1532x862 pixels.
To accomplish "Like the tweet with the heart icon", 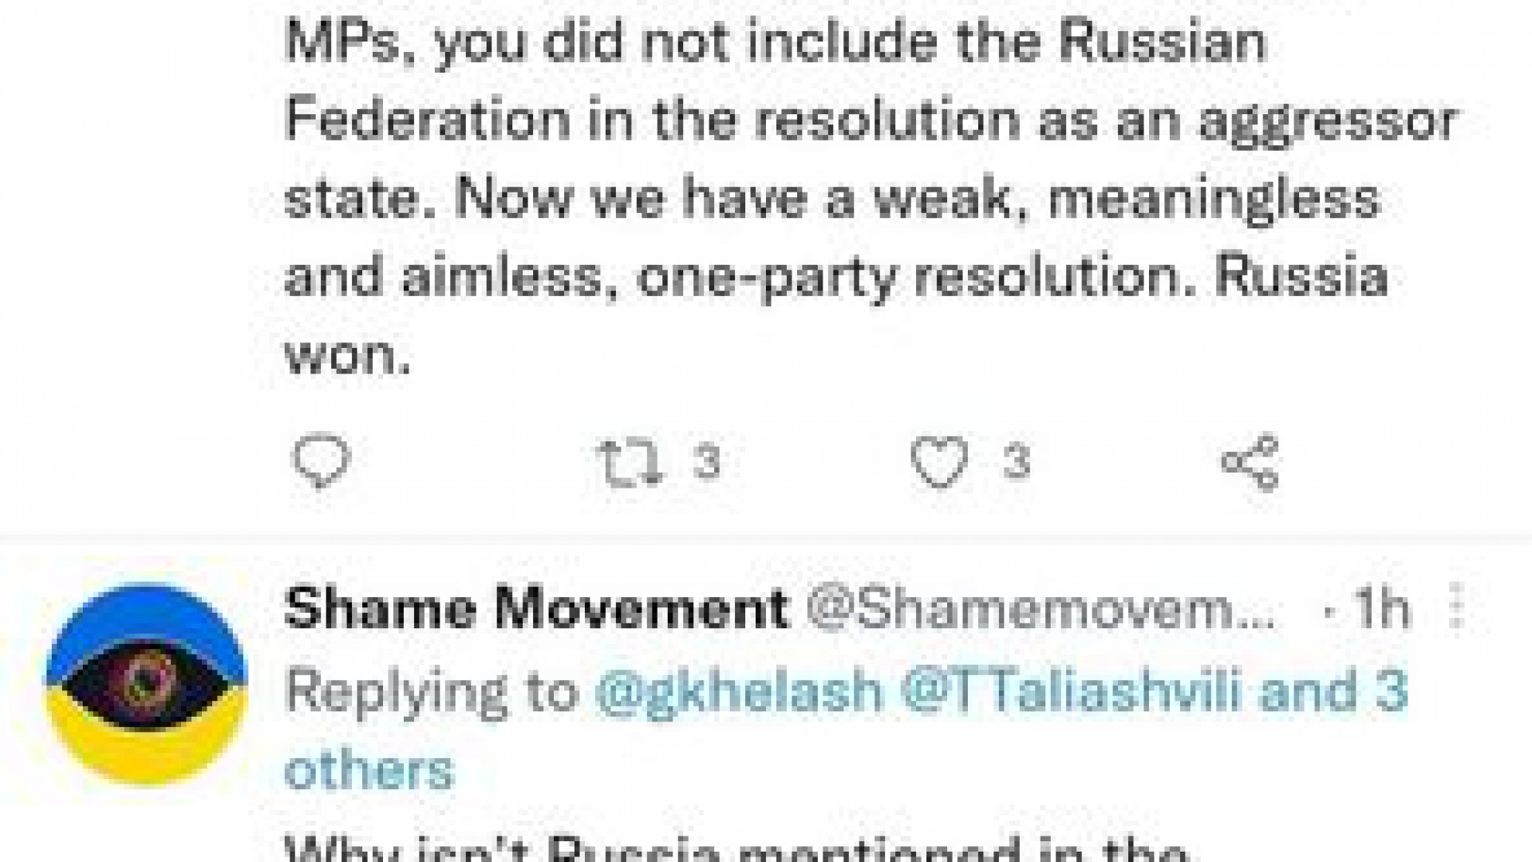I will (939, 461).
